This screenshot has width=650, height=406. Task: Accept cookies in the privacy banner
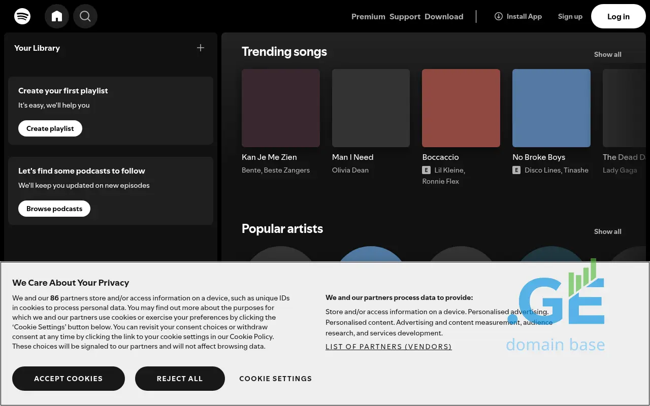pos(69,379)
